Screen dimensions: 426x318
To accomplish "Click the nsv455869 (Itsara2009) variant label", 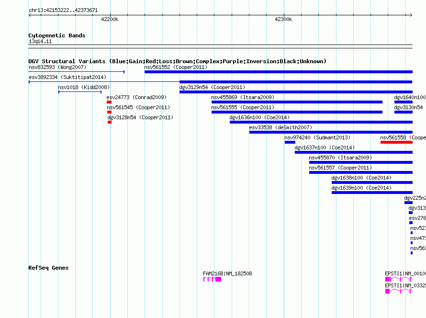I will click(243, 97).
